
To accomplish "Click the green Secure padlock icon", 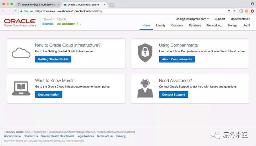I will point(21,11).
